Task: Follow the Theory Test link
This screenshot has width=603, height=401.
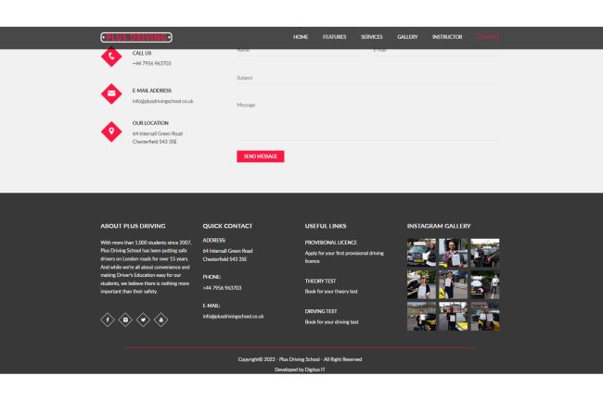Action: pos(320,281)
